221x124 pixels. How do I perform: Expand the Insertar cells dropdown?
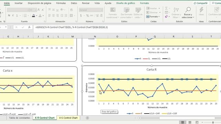159,8
